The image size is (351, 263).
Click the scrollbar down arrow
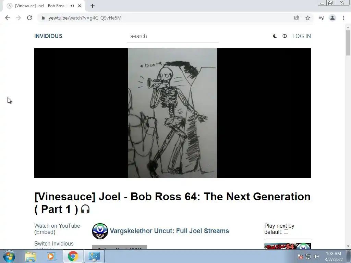(348, 247)
